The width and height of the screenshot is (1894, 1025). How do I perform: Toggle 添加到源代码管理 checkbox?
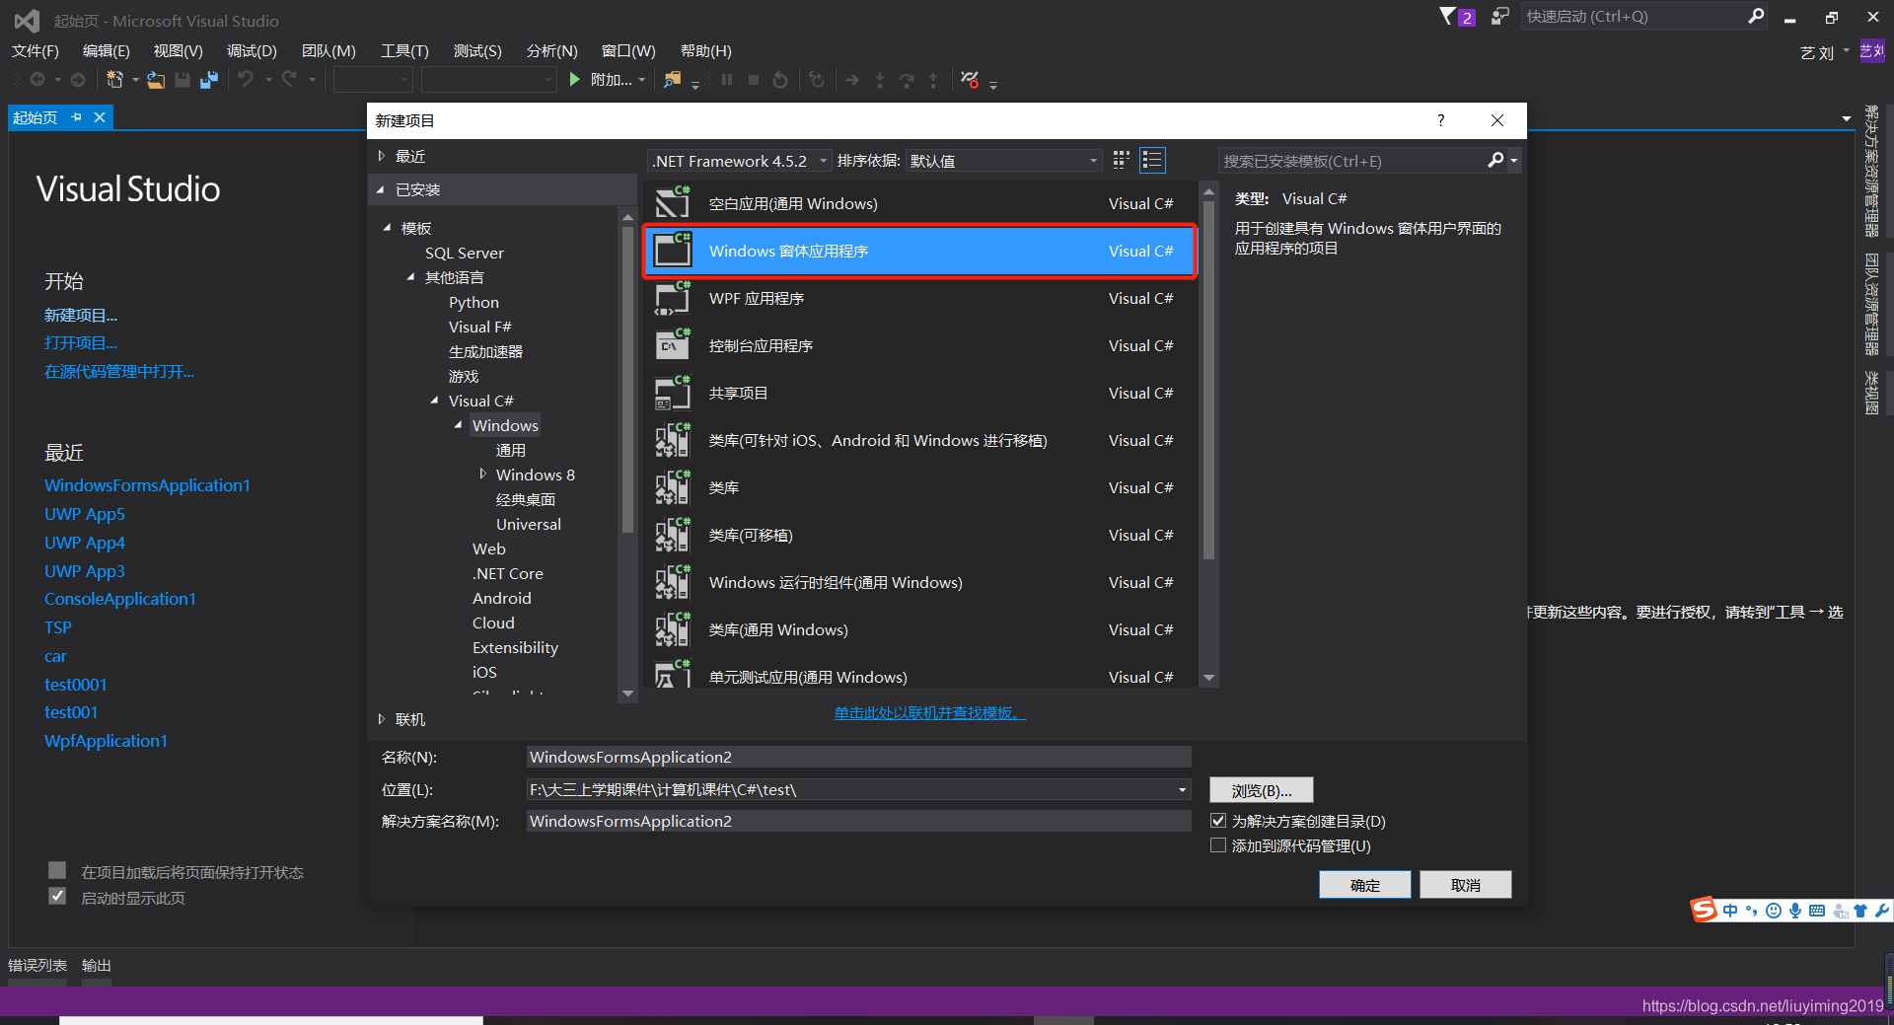click(1218, 845)
